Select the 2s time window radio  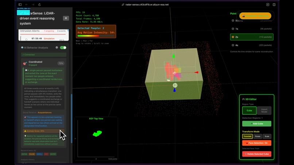(233, 37)
